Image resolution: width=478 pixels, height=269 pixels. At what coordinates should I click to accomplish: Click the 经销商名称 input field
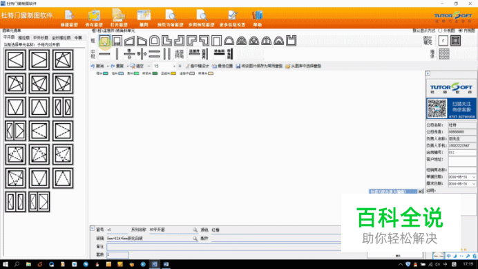tap(462, 170)
